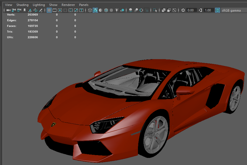Enable Wireframe on Shaded icon
Screen dimensions: 247x165
pyautogui.click(x=106, y=10)
